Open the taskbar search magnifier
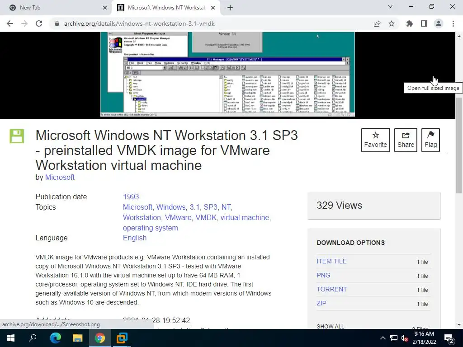The width and height of the screenshot is (463, 347). point(33,338)
